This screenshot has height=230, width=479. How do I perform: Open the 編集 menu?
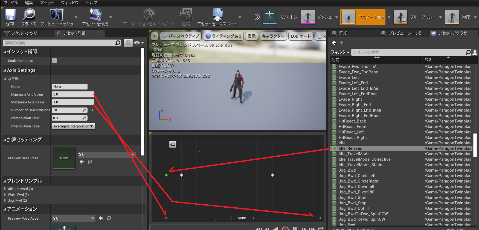[29, 3]
